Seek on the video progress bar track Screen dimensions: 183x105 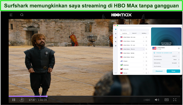click(94, 96)
